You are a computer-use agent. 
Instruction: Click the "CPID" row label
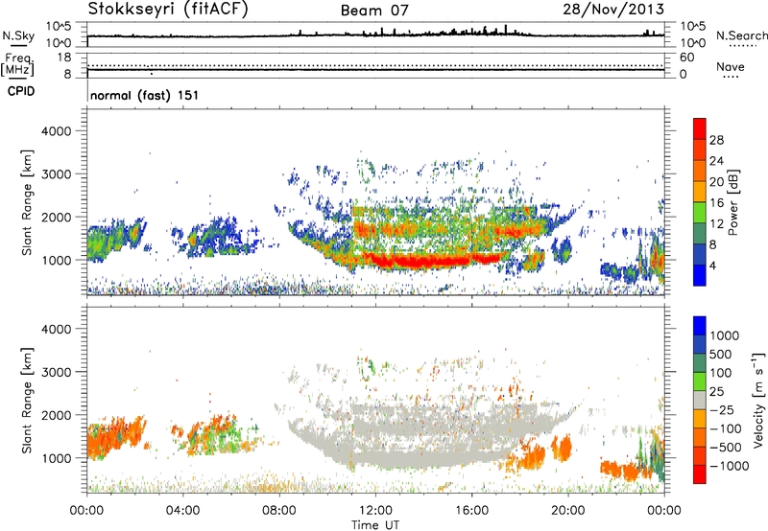21,91
